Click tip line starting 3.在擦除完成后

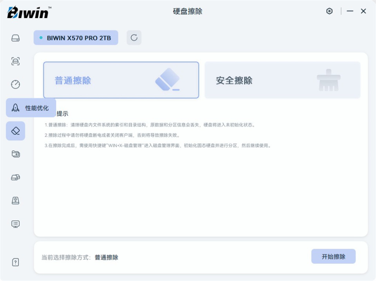click(158, 146)
